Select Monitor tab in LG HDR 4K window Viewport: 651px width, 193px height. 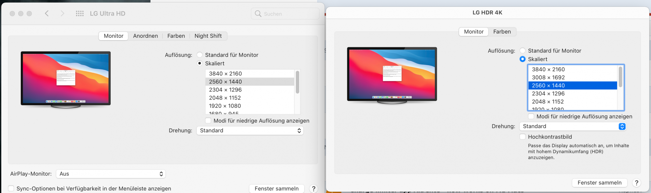[x=474, y=32]
